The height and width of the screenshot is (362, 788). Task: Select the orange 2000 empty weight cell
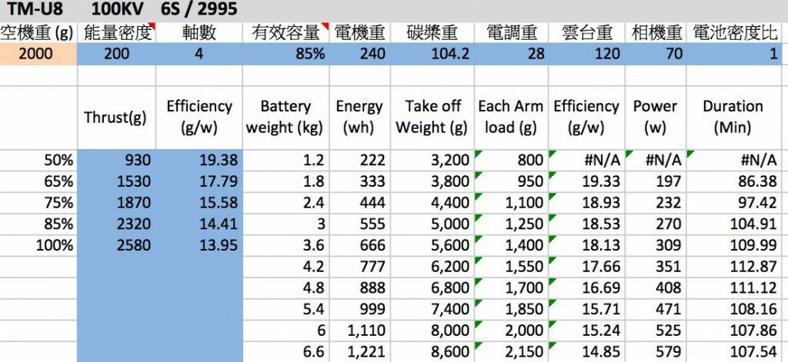click(x=38, y=55)
